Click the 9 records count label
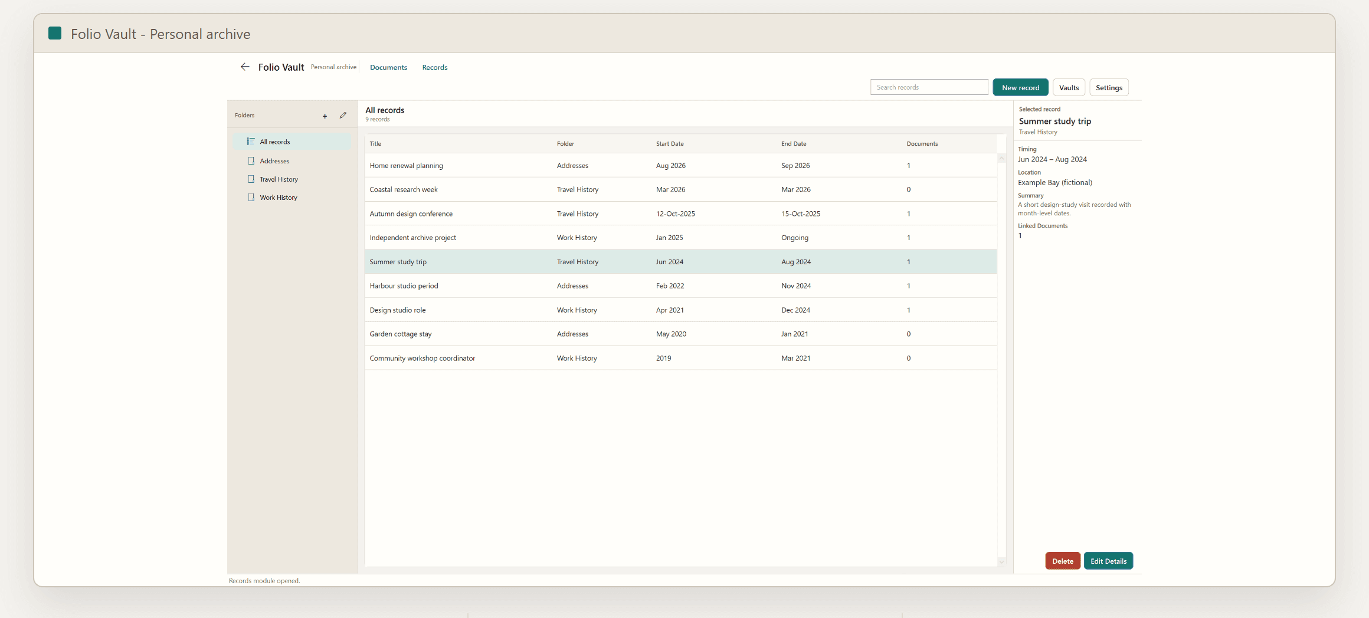This screenshot has width=1369, height=618. pyautogui.click(x=378, y=119)
